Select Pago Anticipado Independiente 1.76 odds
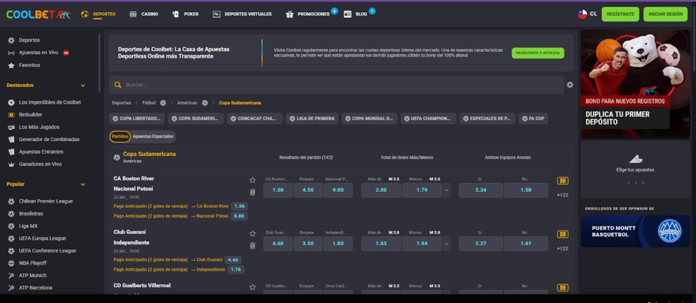696x303 pixels. pyautogui.click(x=235, y=269)
